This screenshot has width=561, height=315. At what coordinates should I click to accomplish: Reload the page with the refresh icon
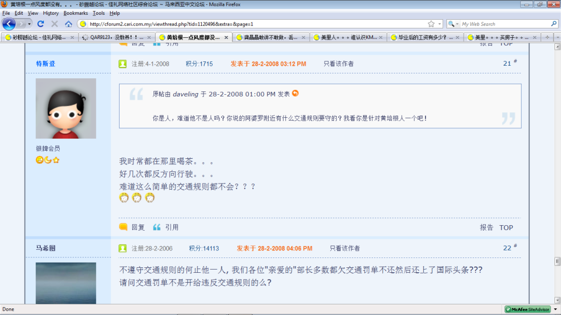pos(41,24)
